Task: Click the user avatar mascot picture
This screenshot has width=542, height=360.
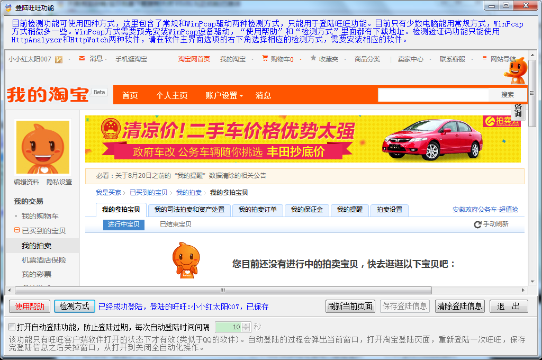Action: pos(43,147)
